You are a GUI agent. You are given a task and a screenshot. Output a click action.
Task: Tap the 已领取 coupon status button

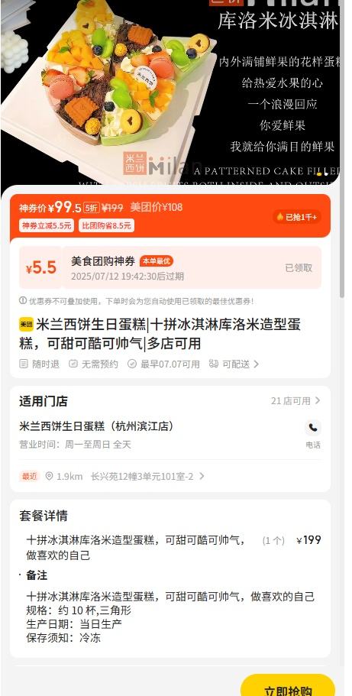[299, 267]
